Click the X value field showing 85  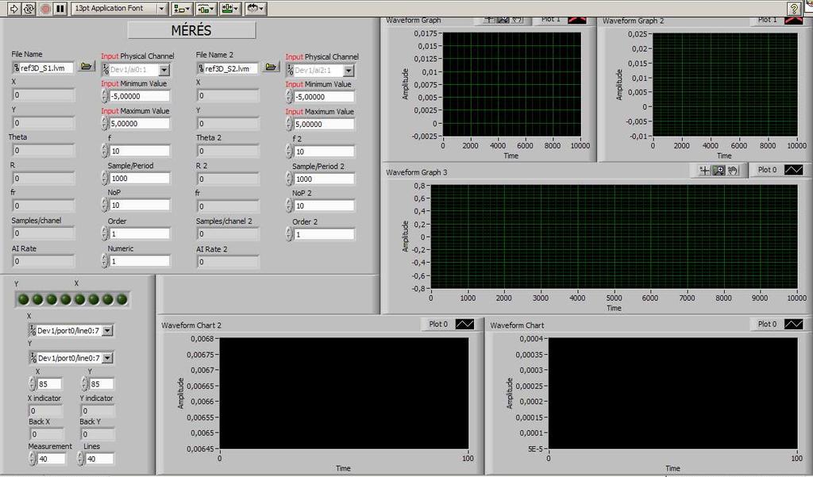[x=49, y=384]
